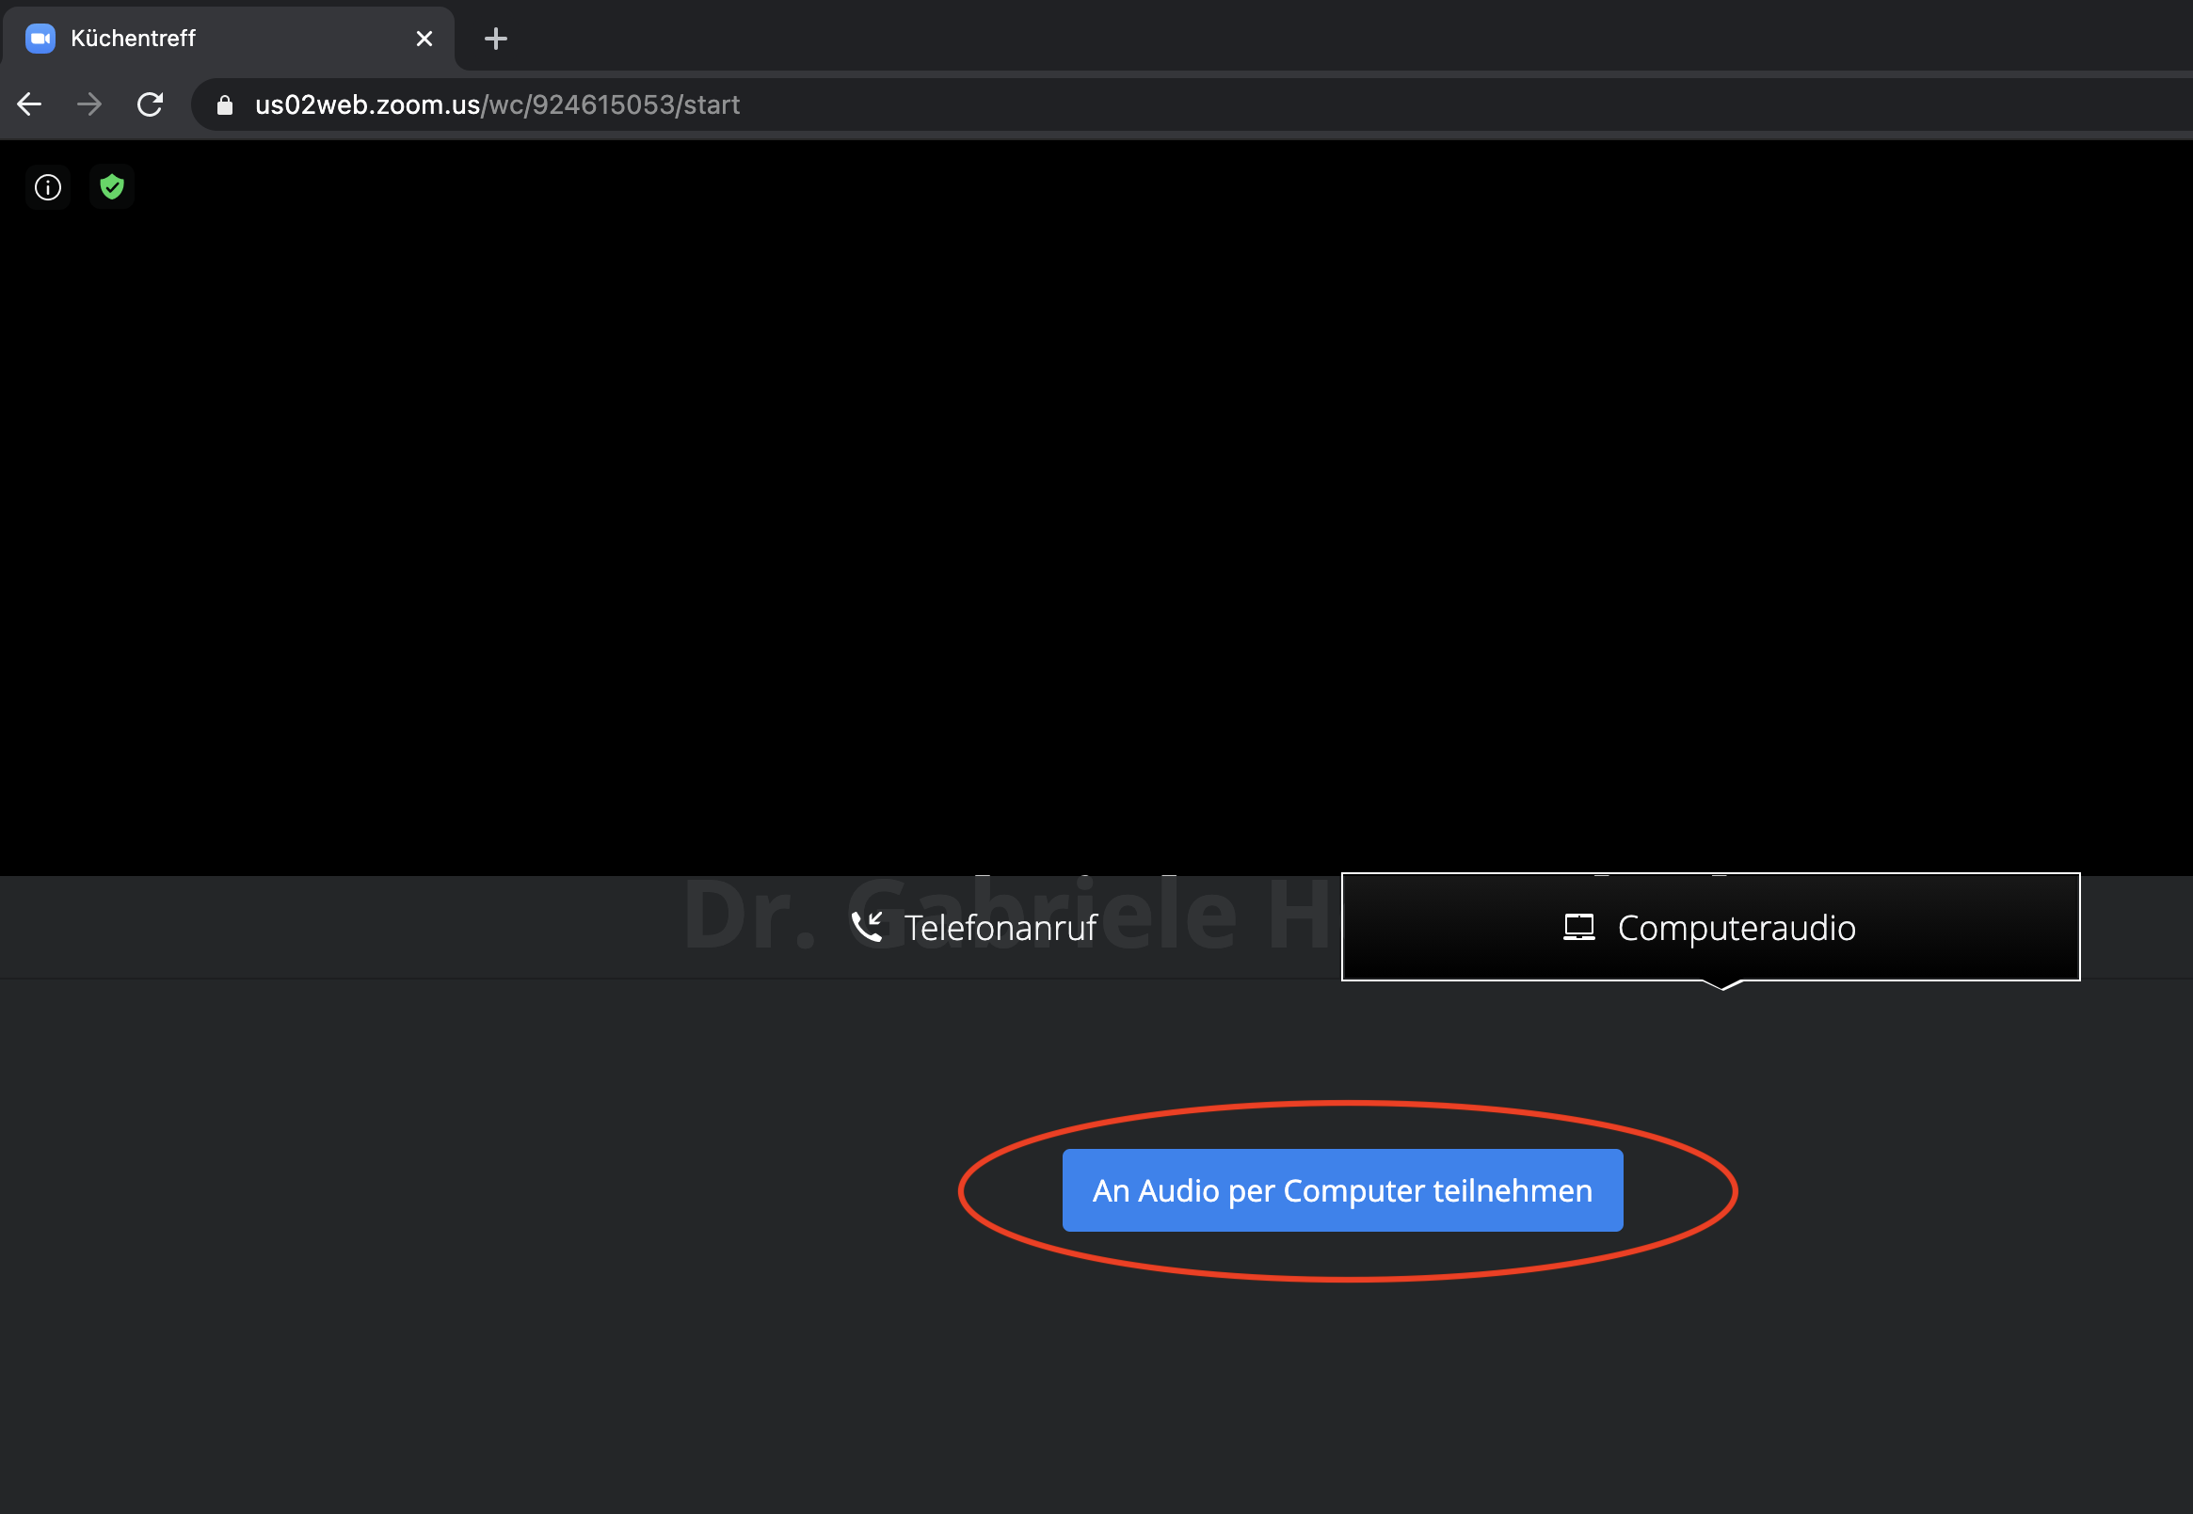Click the browser forward arrow
The image size is (2193, 1514).
[x=89, y=104]
